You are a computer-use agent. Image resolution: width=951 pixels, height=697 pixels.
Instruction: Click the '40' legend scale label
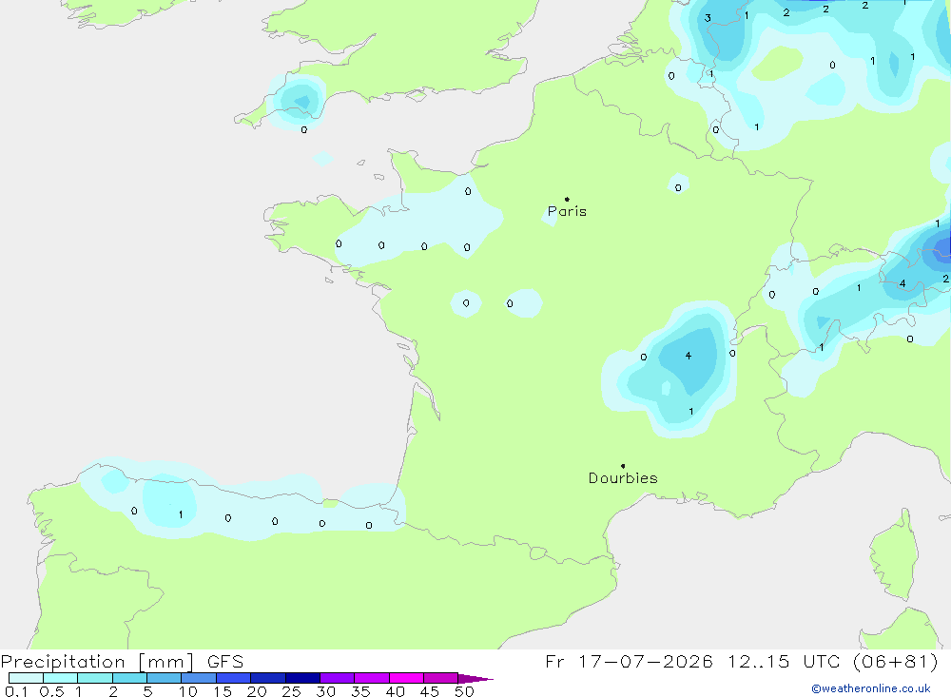(396, 691)
